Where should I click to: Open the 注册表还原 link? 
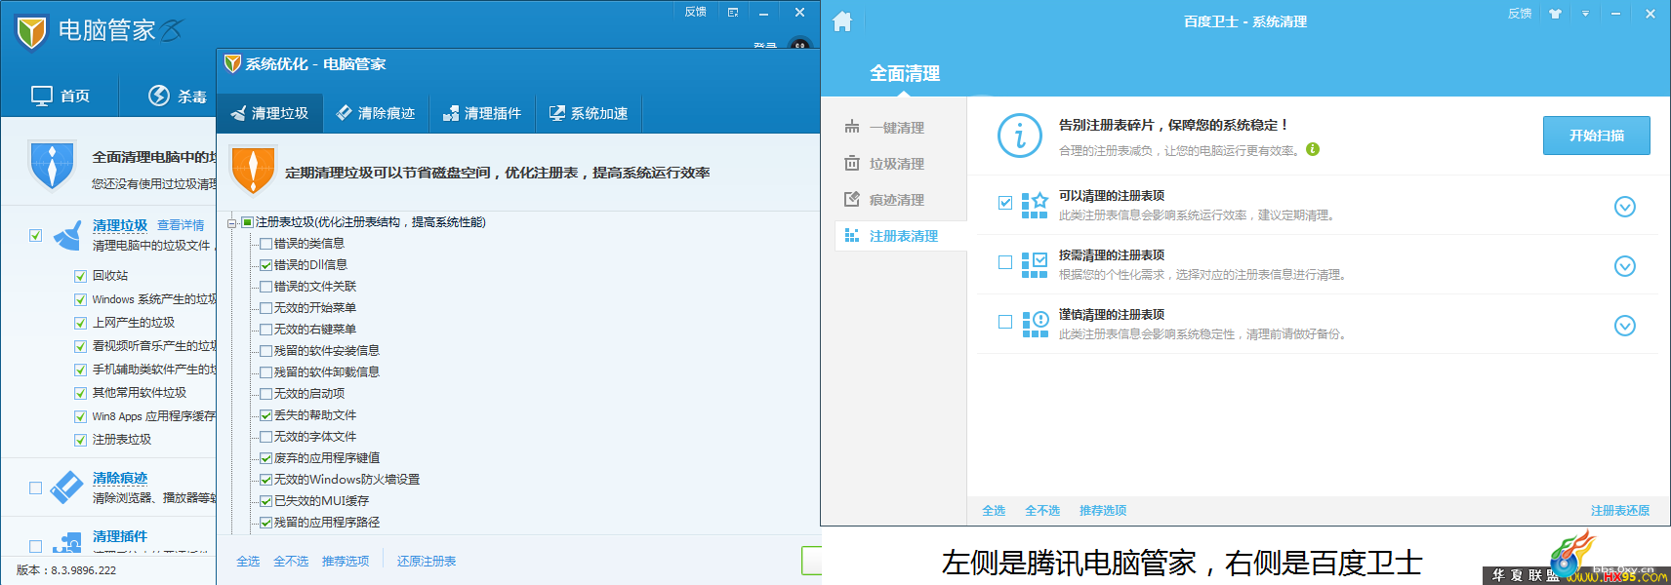click(x=1620, y=511)
